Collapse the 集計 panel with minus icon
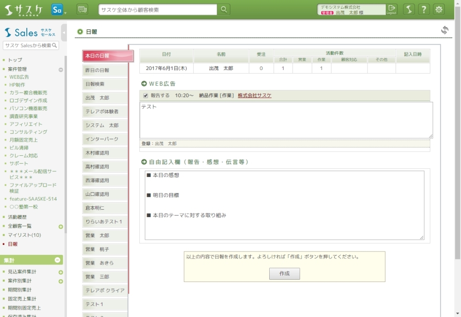Image resolution: width=461 pixels, height=317 pixels. [58, 260]
